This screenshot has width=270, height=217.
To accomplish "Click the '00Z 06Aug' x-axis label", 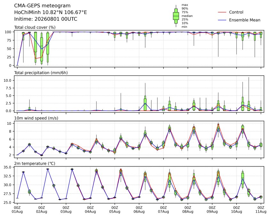I will pos(139,210).
